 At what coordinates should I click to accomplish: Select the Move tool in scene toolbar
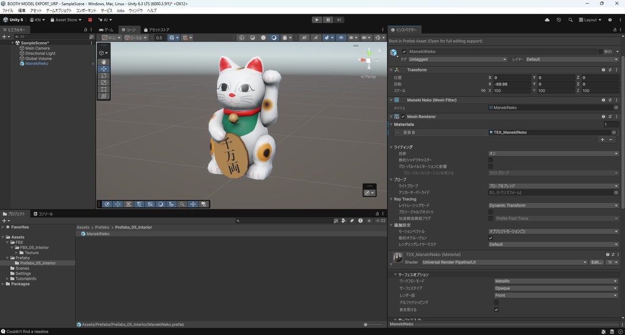pyautogui.click(x=104, y=69)
